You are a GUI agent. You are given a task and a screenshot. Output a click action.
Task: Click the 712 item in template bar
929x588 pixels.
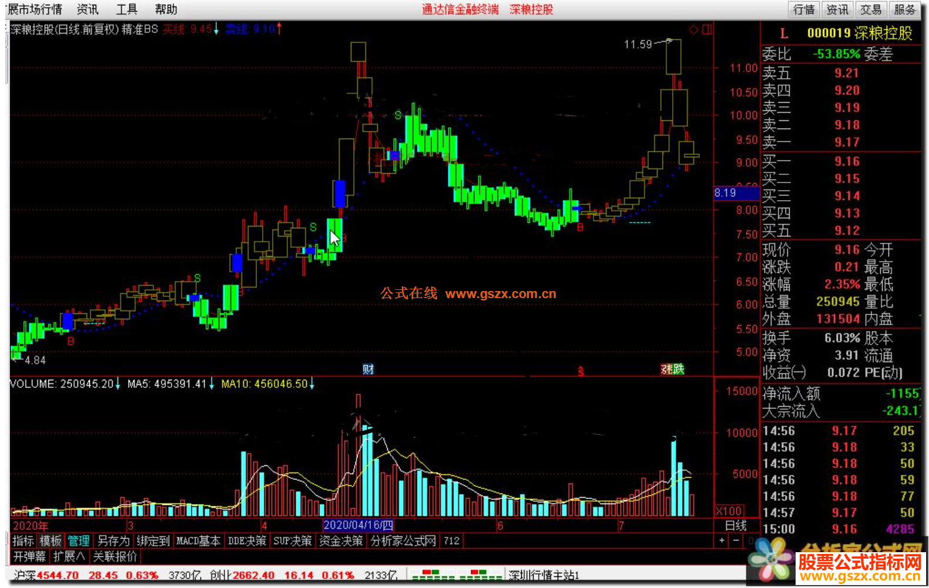pos(451,540)
